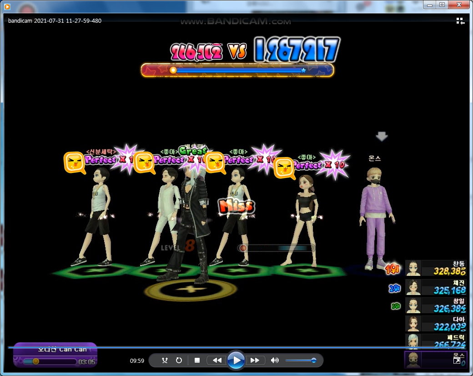Turn on shuffle in the player controls

164,361
